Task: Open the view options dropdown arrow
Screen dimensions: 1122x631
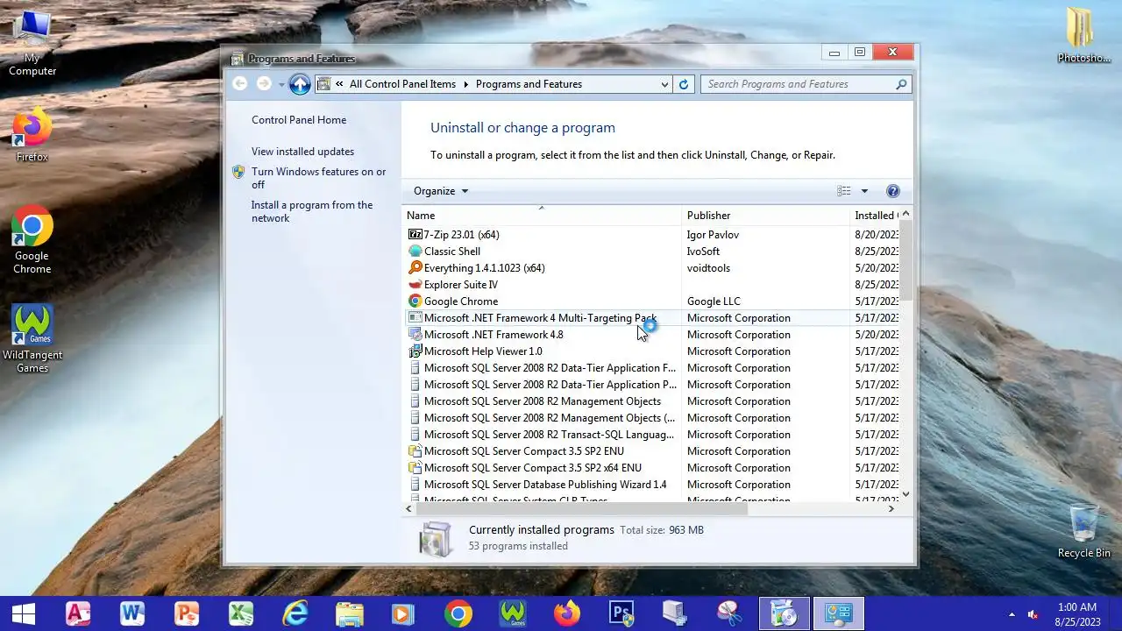Action: (864, 191)
